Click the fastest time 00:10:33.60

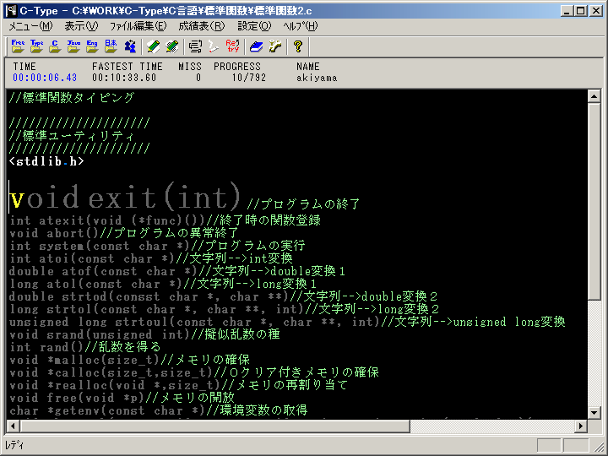(x=124, y=78)
